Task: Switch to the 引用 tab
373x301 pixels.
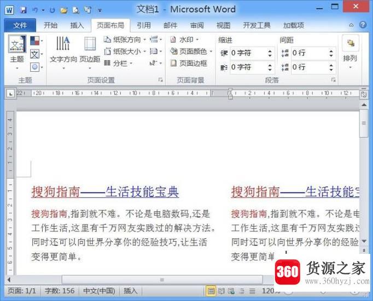Action: click(144, 25)
